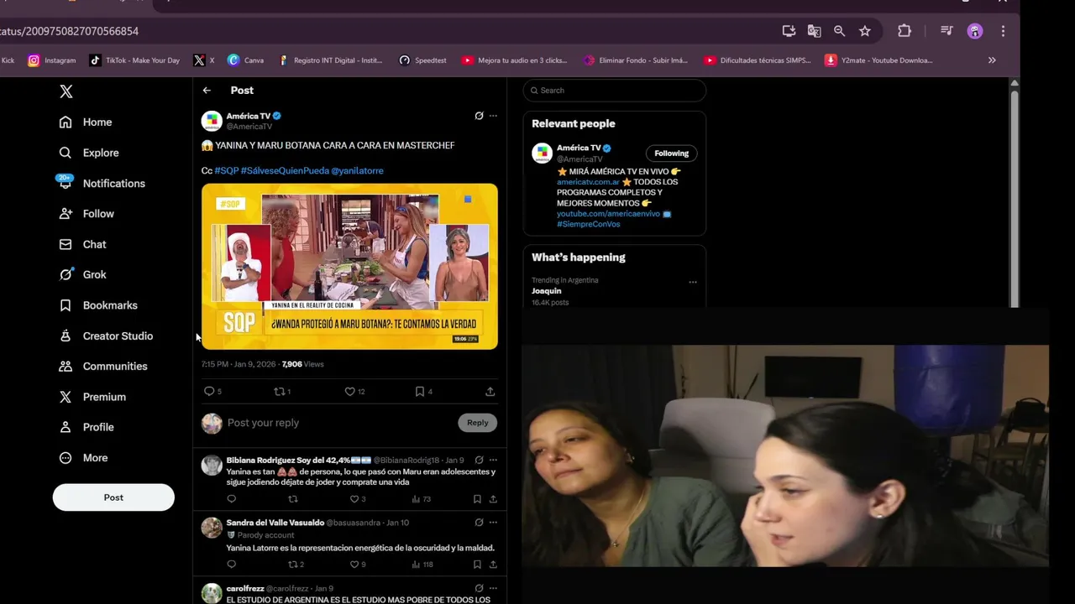Click the Grok icon on América TV's post
Screen dimensions: 1075x604
click(479, 116)
